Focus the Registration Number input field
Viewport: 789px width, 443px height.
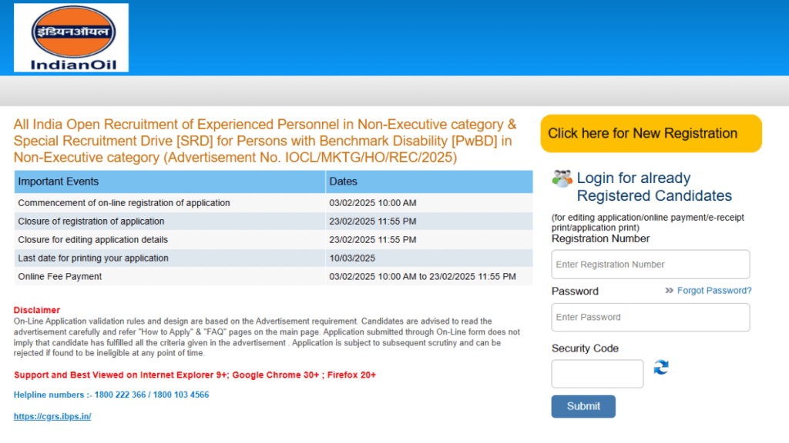[x=650, y=265]
